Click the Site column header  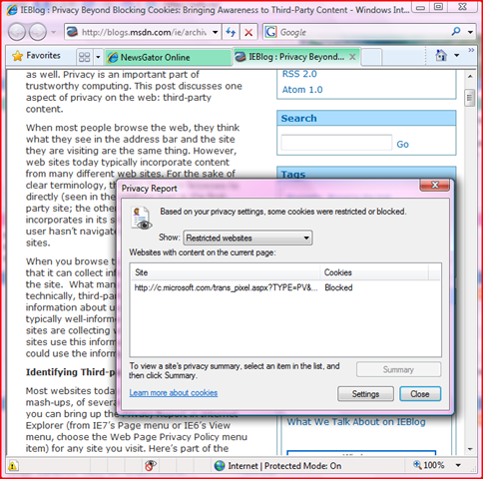click(225, 272)
